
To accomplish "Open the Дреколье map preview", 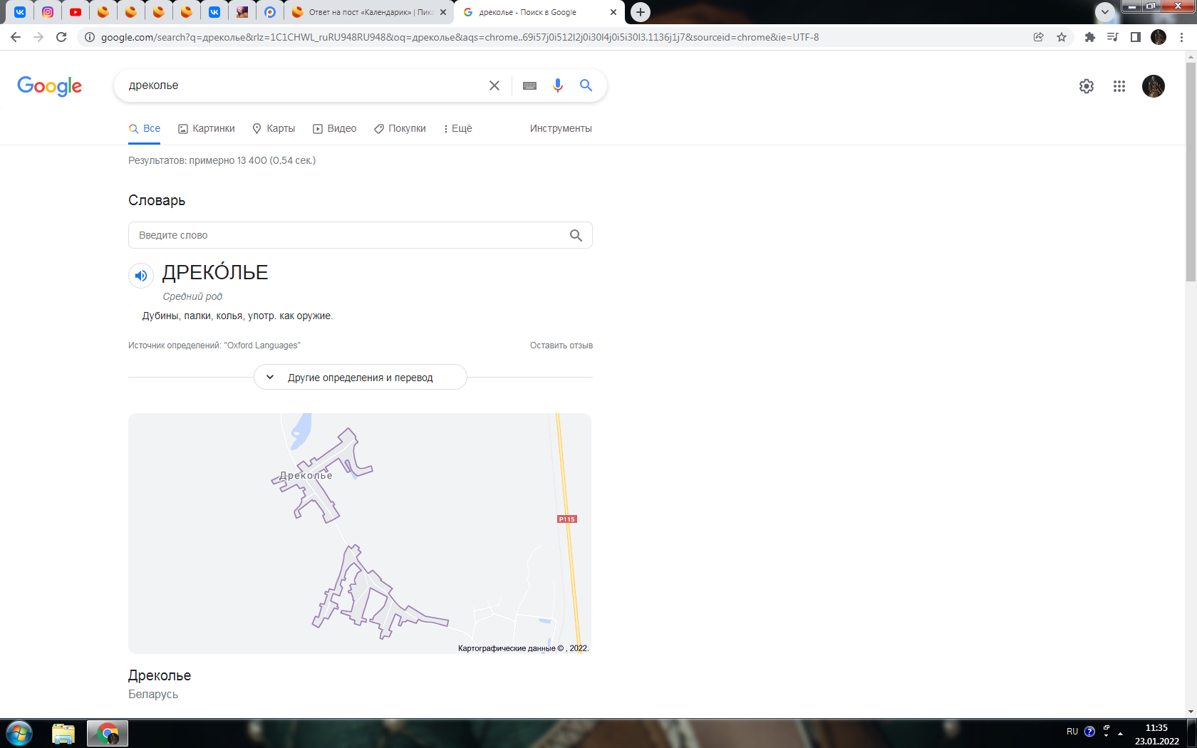I will tap(360, 534).
